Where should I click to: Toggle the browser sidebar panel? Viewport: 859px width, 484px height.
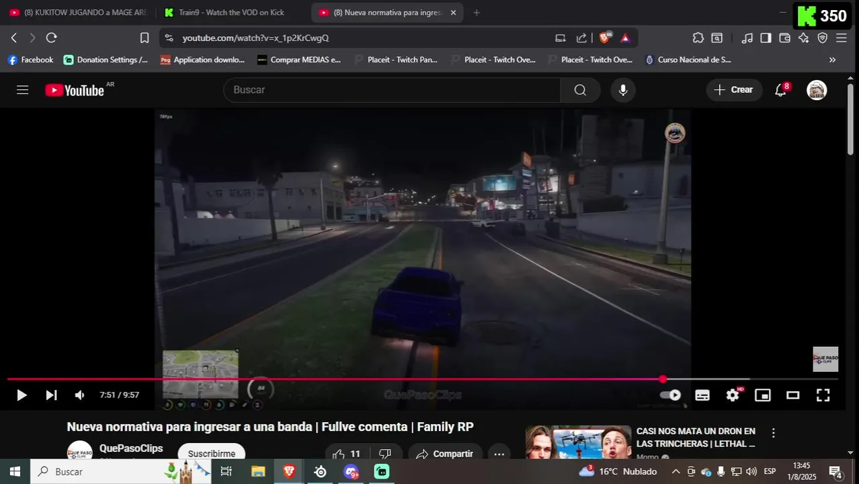coord(766,38)
